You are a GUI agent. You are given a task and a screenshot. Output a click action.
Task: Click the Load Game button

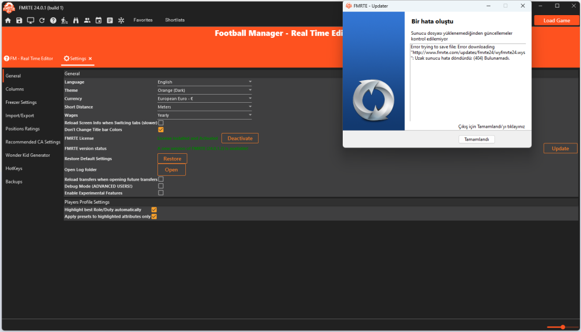click(x=557, y=20)
